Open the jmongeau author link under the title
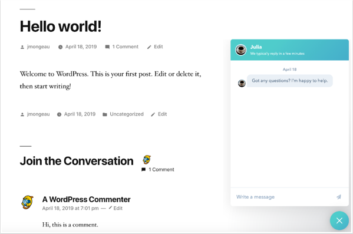 point(38,47)
